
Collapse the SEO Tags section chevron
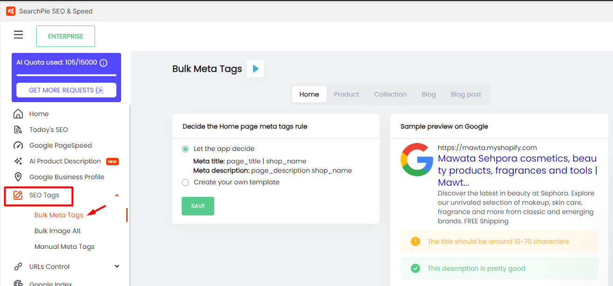point(117,195)
